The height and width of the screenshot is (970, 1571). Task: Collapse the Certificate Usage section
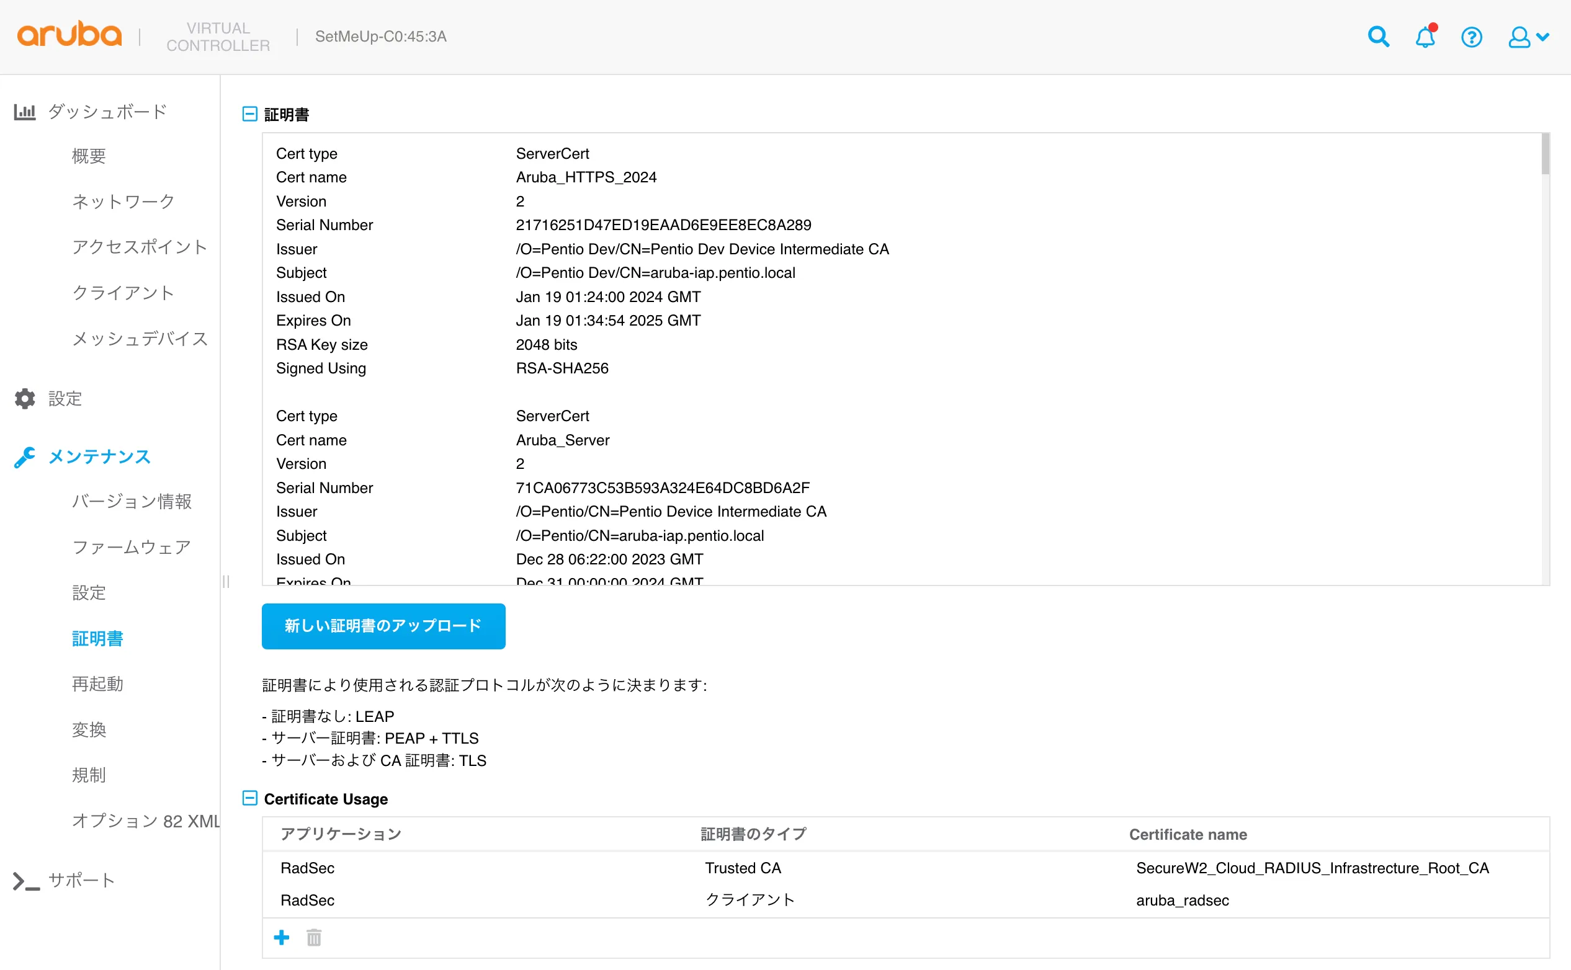249,798
